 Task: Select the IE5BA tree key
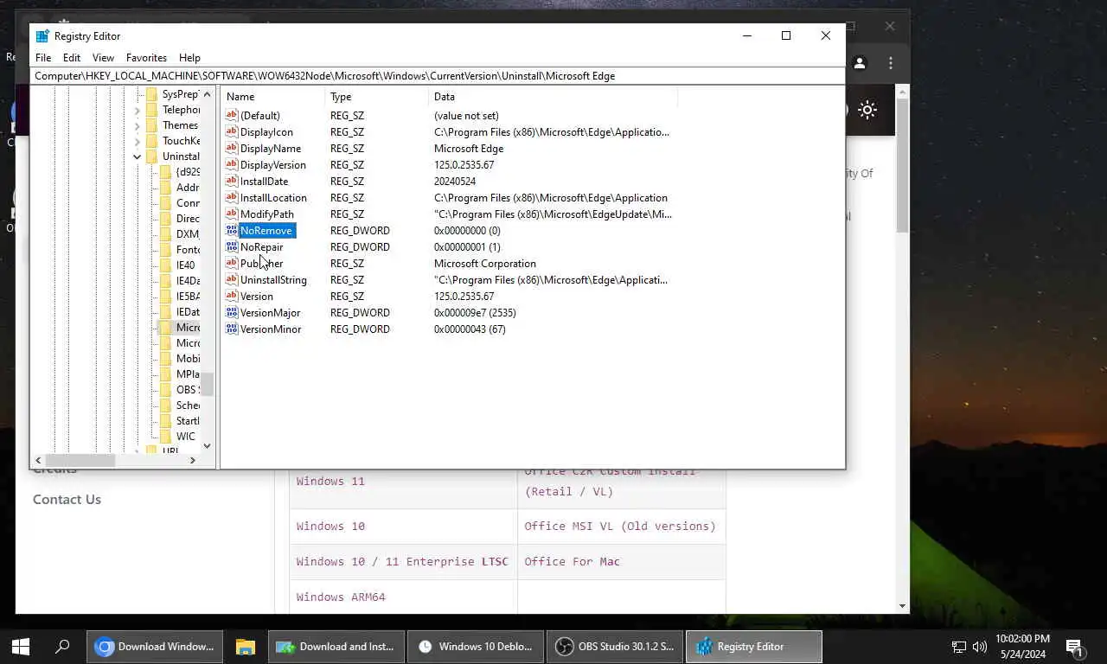click(188, 297)
